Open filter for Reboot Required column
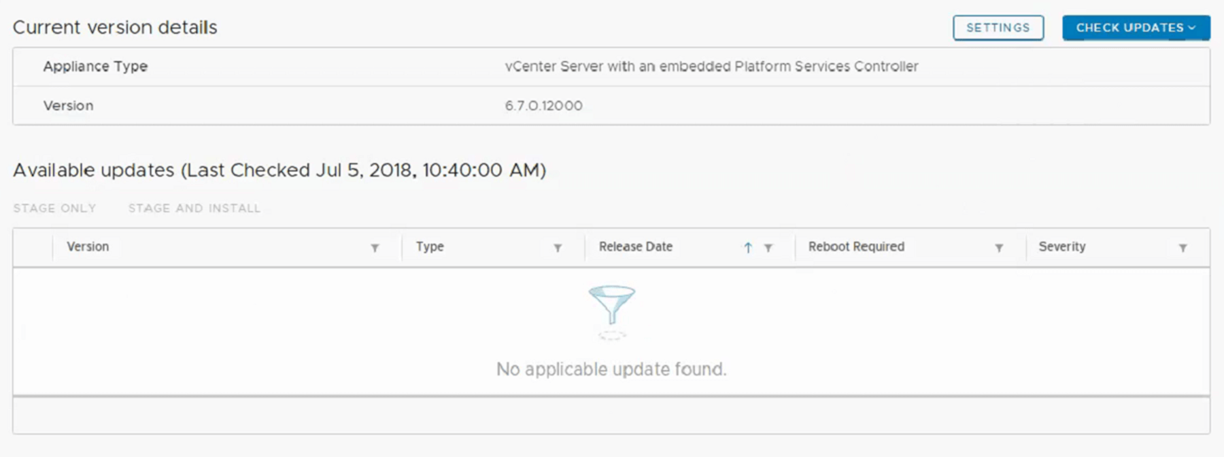 pyautogui.click(x=999, y=248)
